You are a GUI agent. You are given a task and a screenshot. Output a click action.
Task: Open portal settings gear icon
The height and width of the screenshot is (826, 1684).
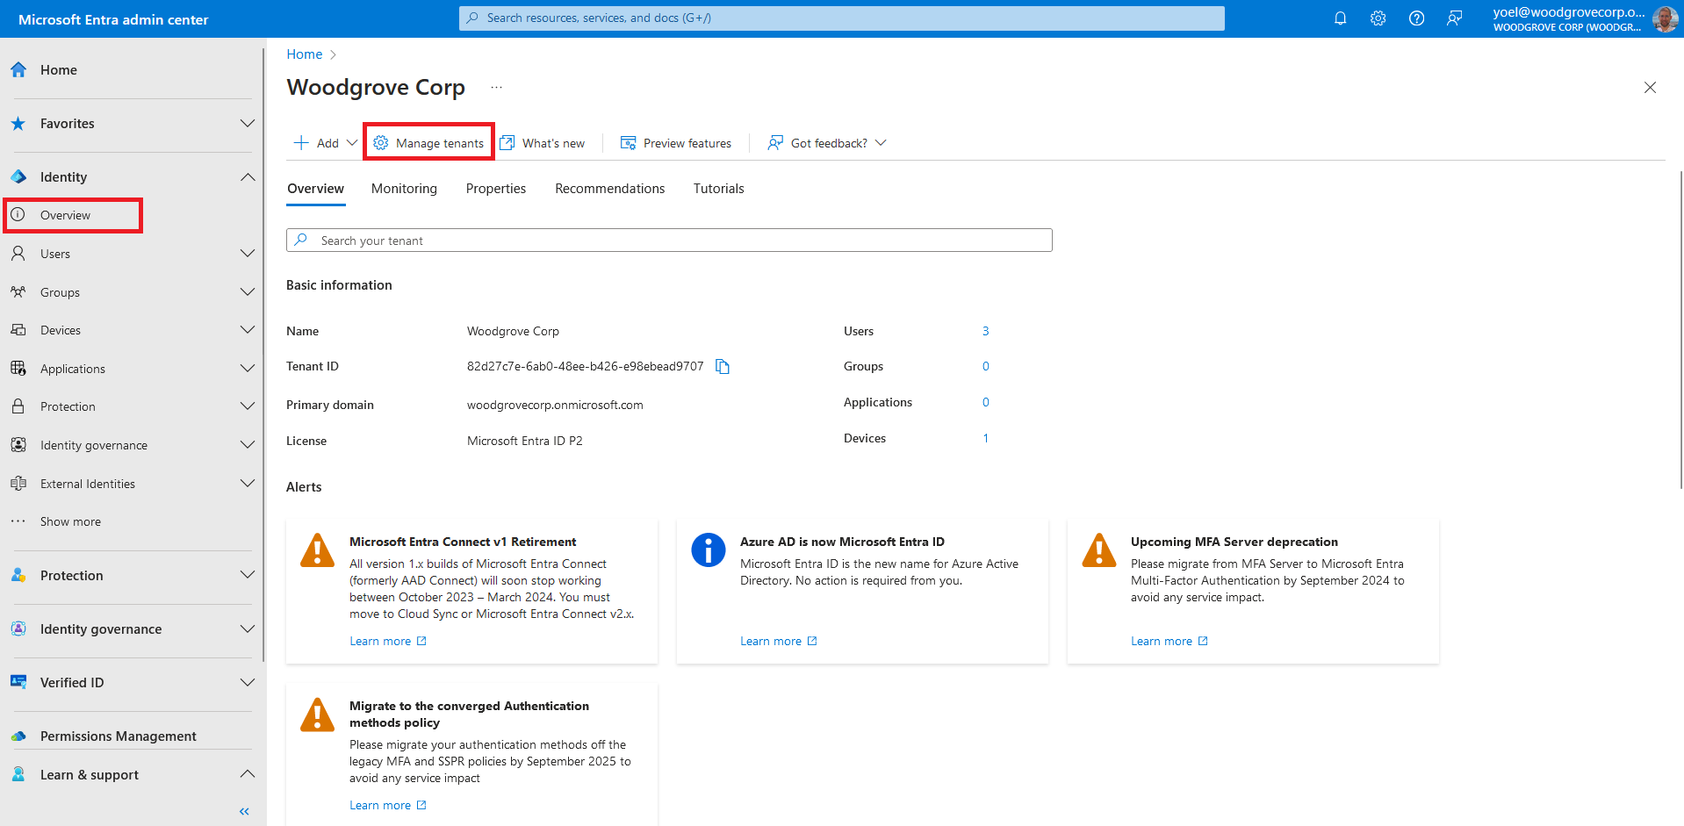point(1378,18)
